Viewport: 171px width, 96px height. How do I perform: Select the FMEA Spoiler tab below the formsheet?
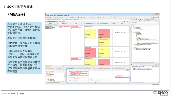48,66
